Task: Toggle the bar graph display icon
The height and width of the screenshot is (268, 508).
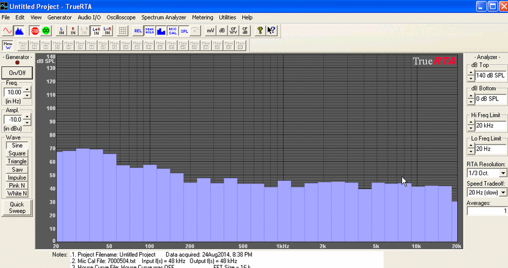Action: (x=161, y=31)
